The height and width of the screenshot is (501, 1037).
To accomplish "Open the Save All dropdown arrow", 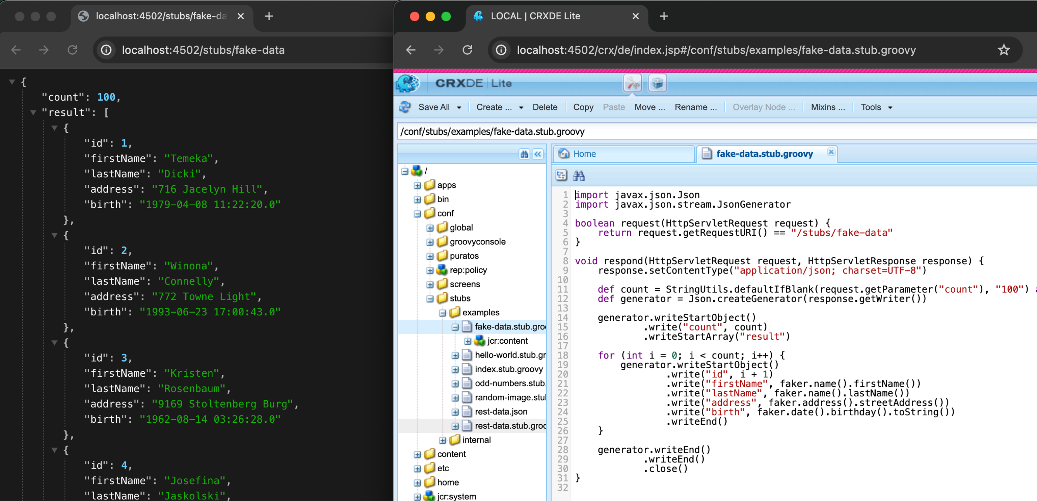I will [459, 108].
